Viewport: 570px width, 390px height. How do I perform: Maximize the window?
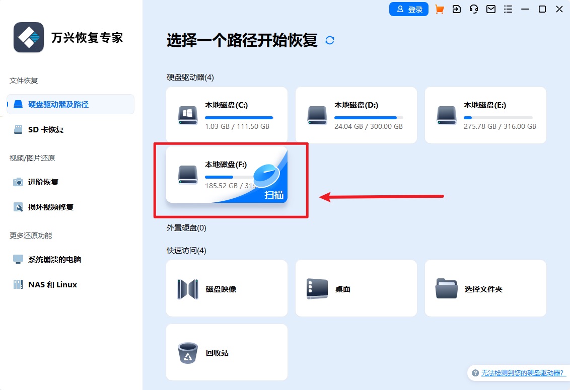(x=542, y=9)
